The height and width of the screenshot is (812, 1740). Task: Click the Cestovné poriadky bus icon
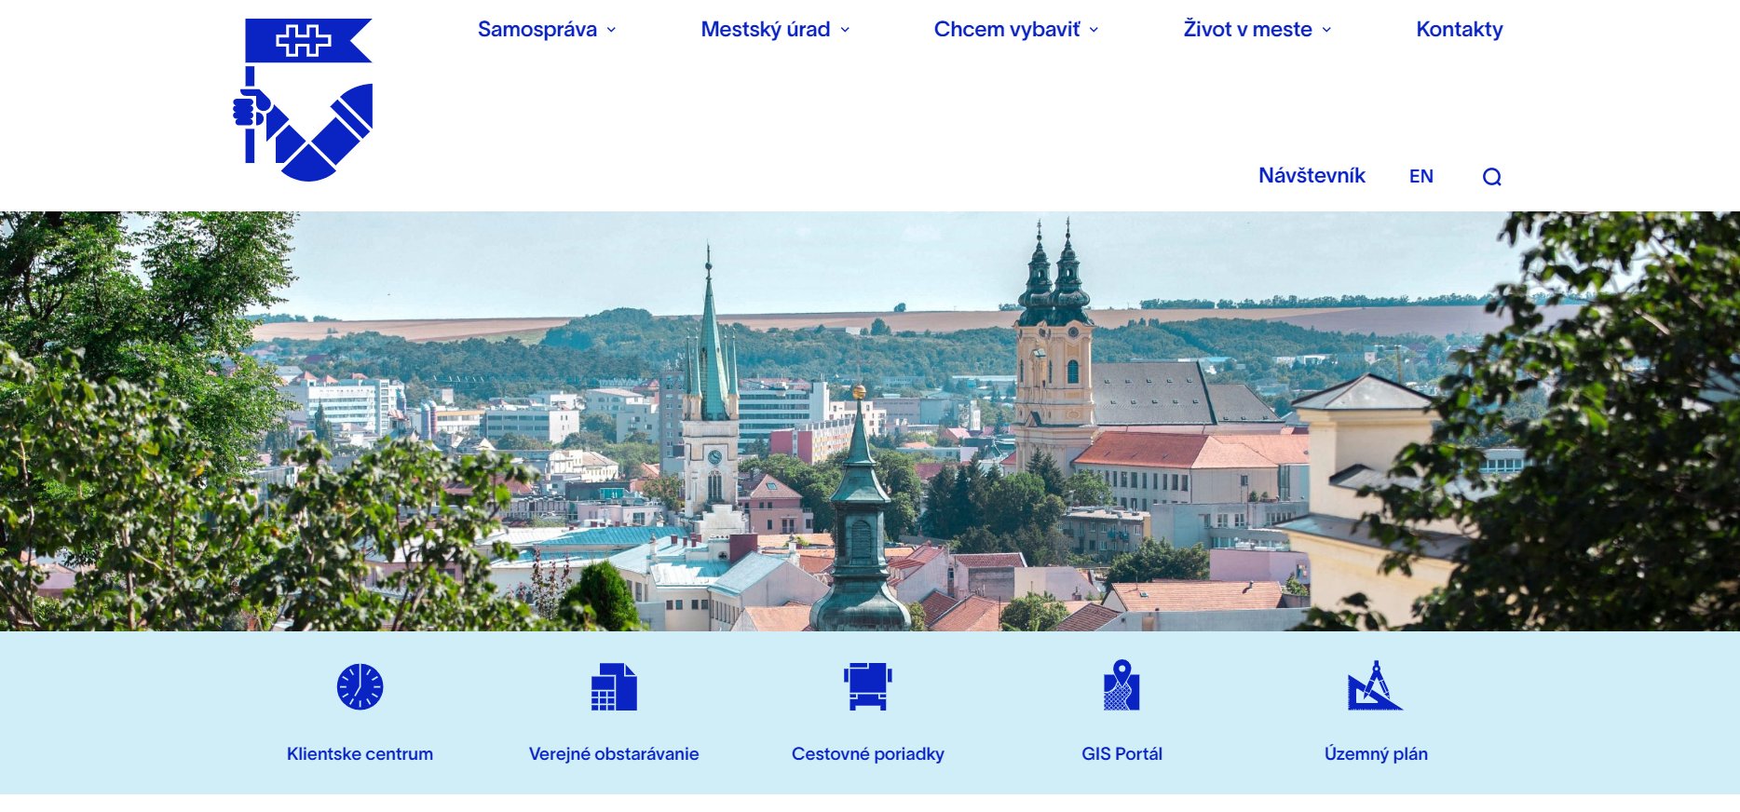coord(867,686)
